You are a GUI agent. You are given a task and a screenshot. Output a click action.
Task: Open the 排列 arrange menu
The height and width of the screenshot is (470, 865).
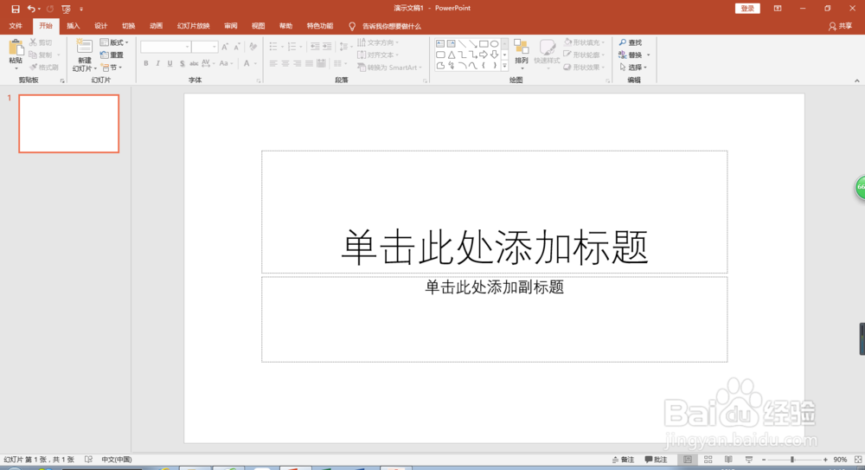pyautogui.click(x=522, y=53)
